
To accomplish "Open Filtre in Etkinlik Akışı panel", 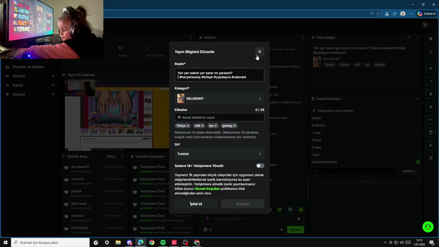I will [111, 156].
